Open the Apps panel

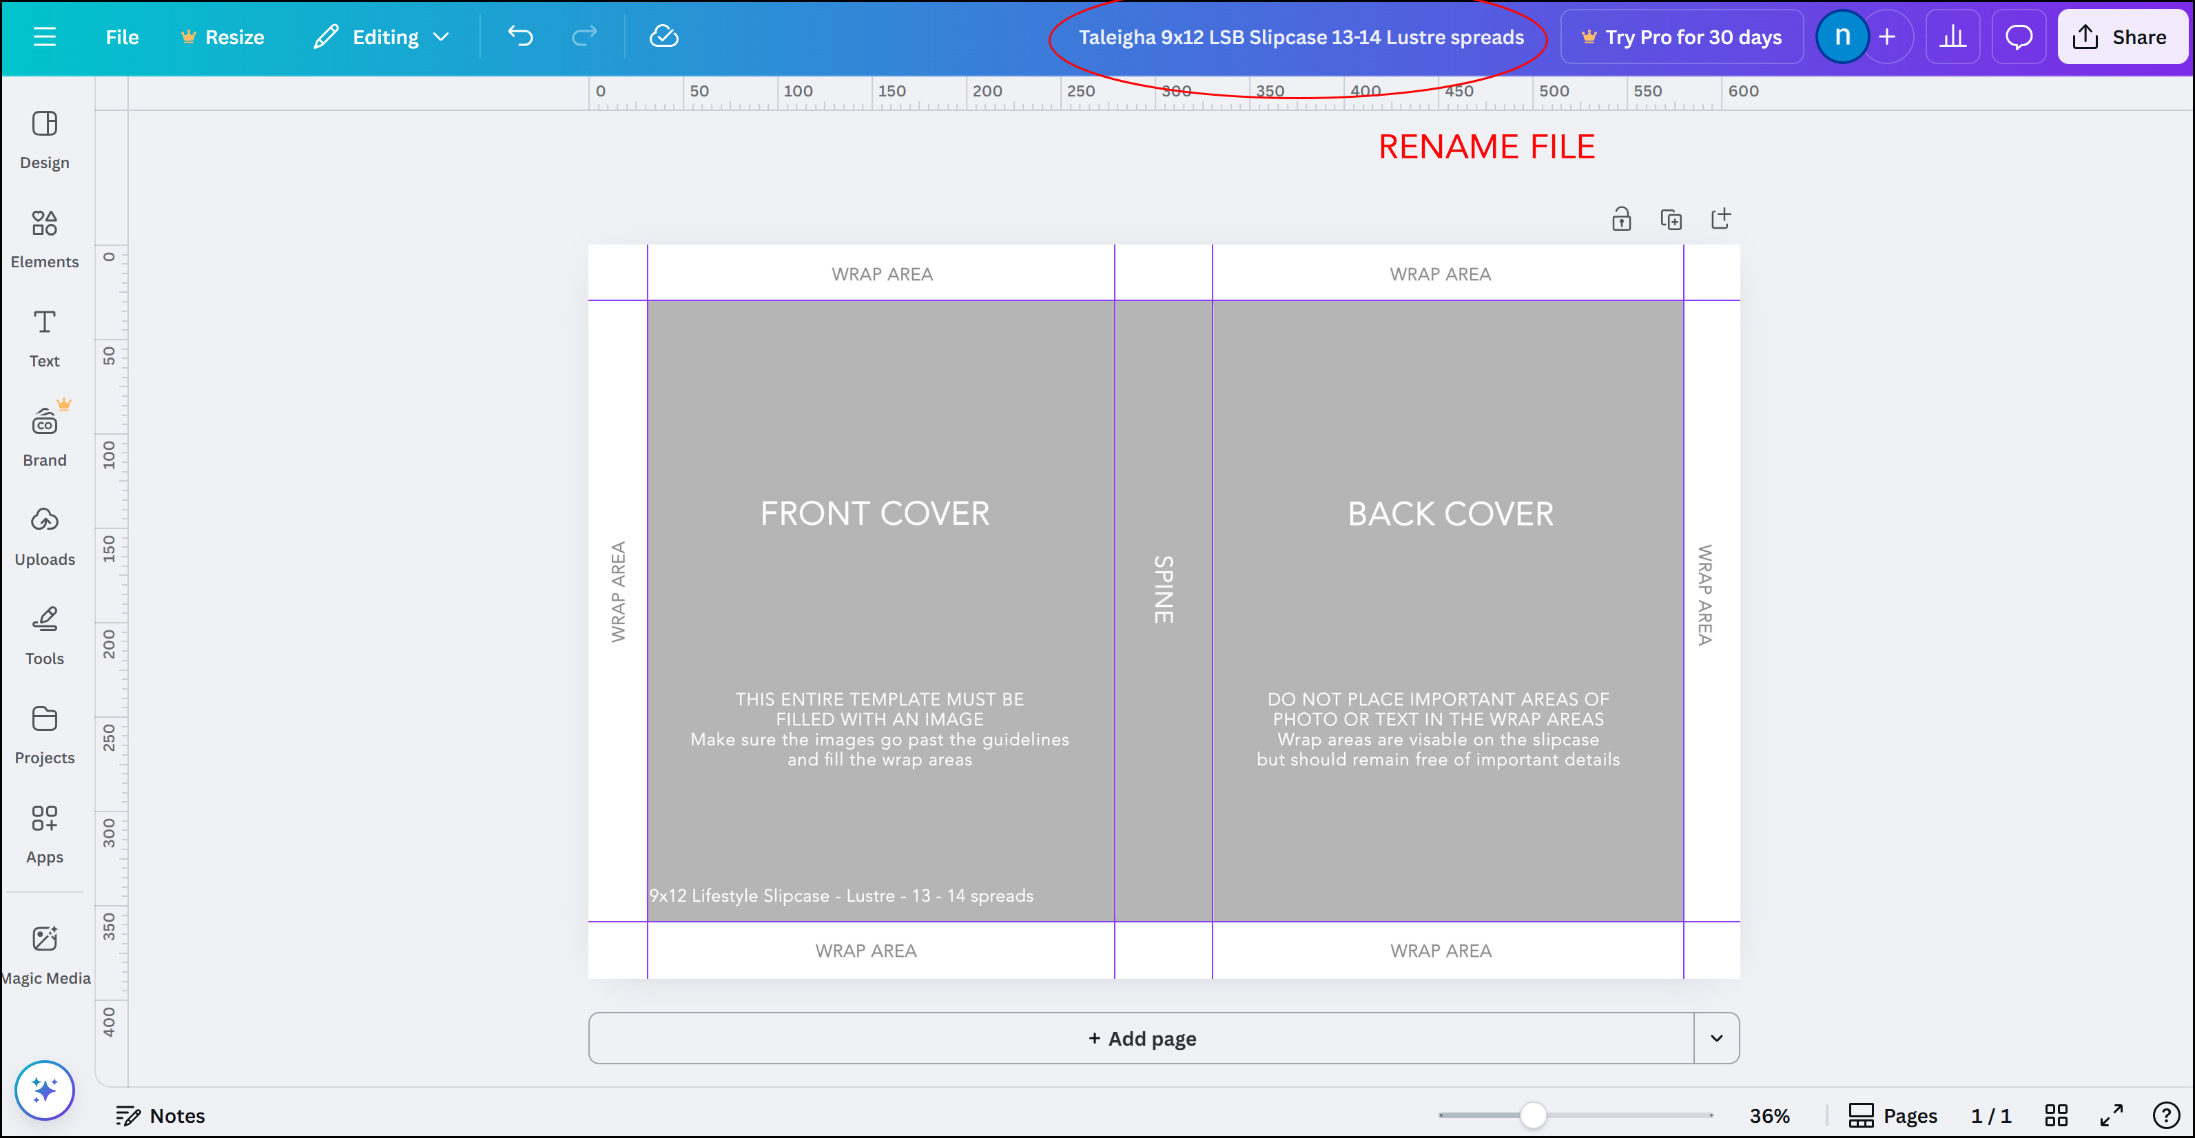click(44, 835)
